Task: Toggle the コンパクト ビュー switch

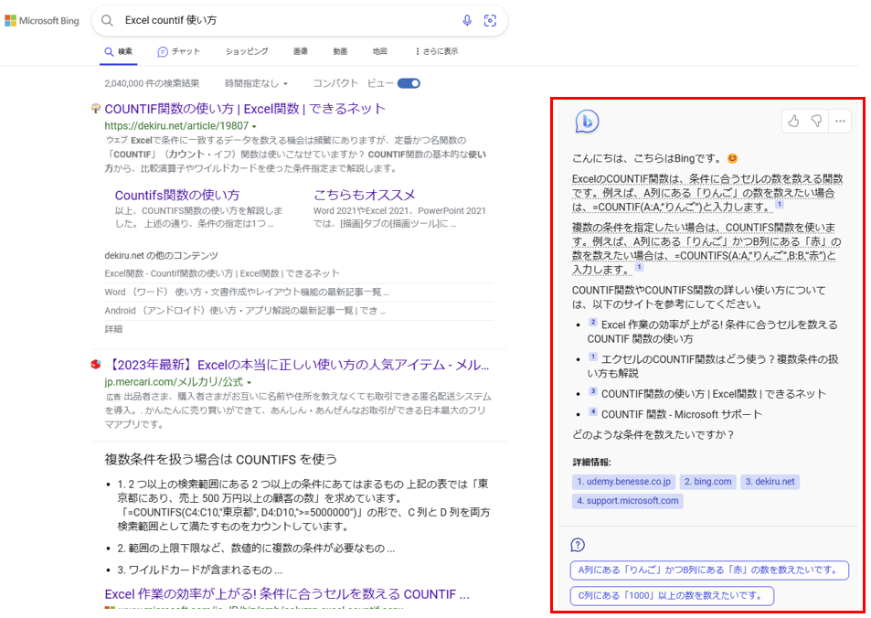Action: 409,83
